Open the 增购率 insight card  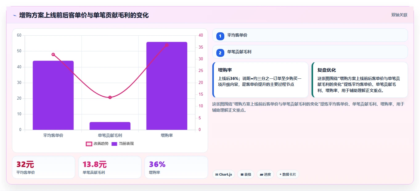click(x=260, y=80)
